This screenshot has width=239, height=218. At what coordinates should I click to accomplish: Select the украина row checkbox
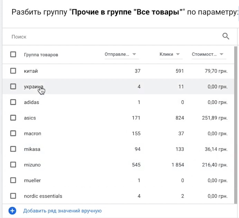point(13,86)
